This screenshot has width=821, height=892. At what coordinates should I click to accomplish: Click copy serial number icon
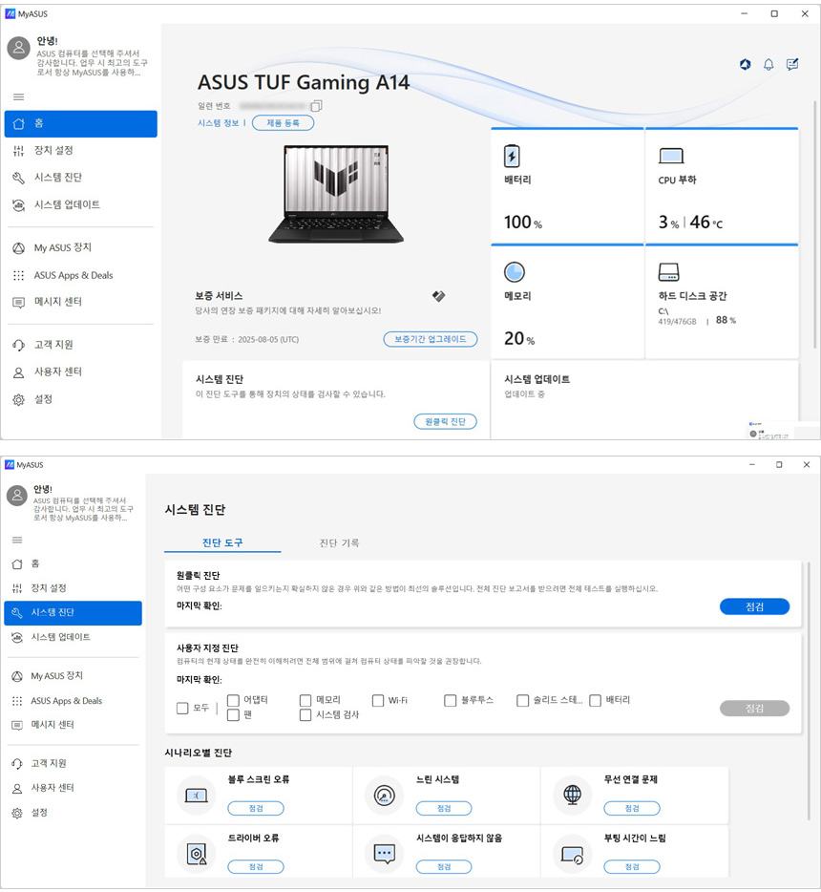click(x=316, y=106)
